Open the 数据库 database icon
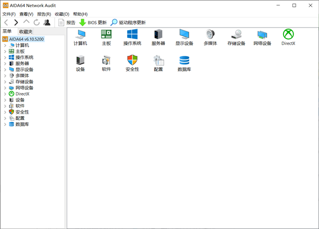Image resolution: width=319 pixels, height=229 pixels. tap(184, 62)
